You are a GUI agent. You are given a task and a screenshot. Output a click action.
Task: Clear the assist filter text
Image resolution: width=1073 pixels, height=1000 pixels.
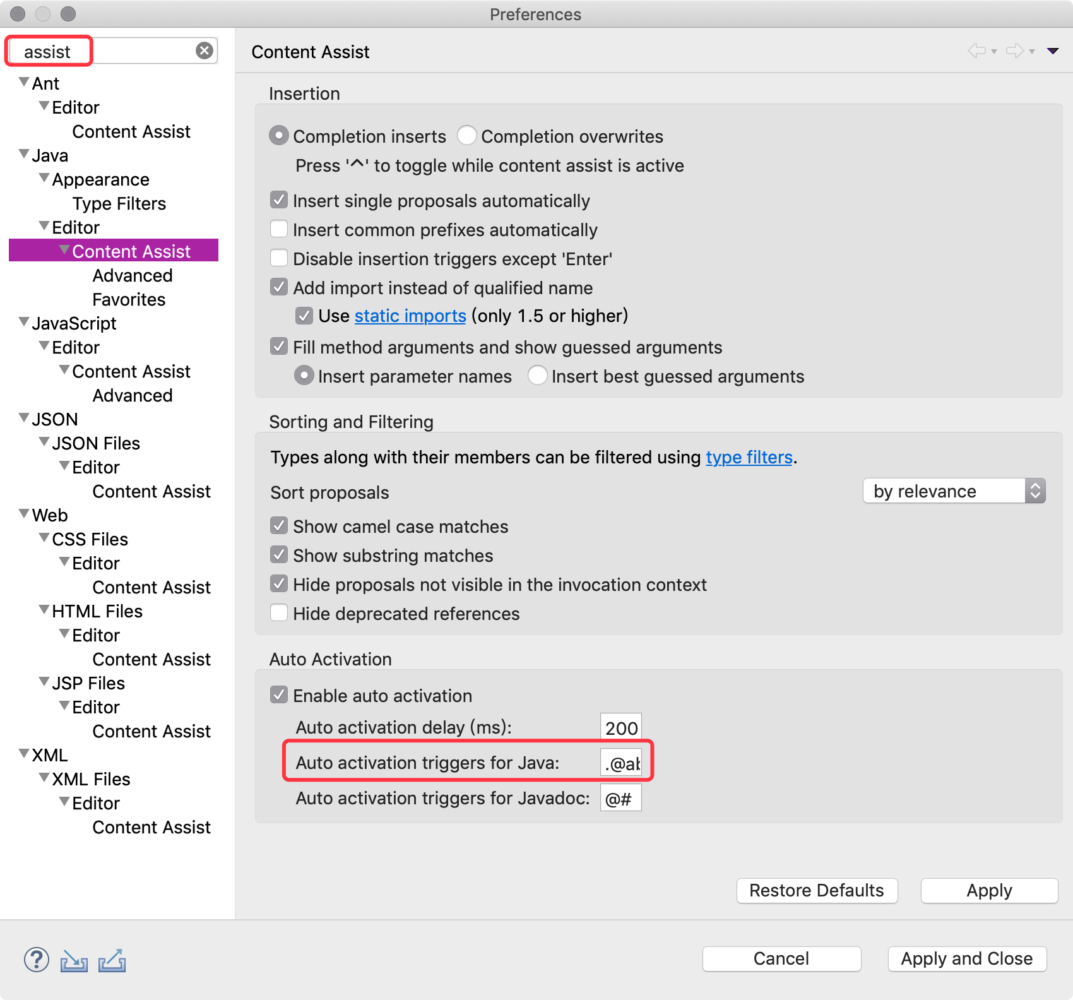pyautogui.click(x=205, y=51)
